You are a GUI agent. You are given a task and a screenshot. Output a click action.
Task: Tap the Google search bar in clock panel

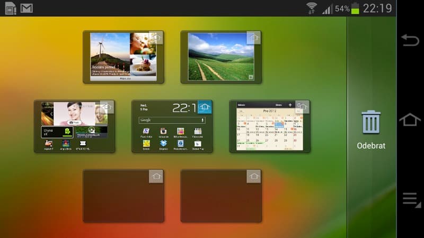(x=172, y=120)
